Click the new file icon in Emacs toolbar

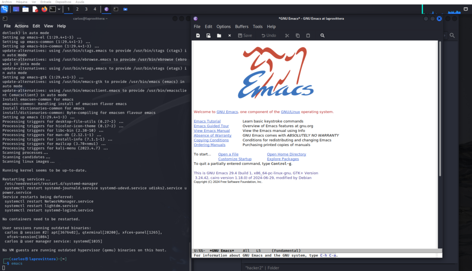coord(198,35)
